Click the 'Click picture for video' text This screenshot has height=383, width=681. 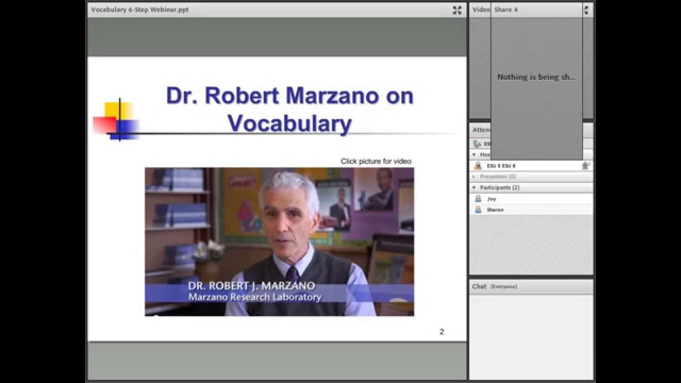tap(376, 161)
